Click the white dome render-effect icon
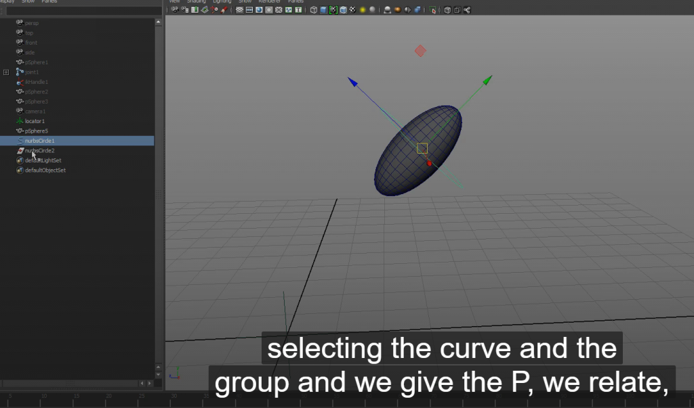The height and width of the screenshot is (408, 694). (x=387, y=9)
